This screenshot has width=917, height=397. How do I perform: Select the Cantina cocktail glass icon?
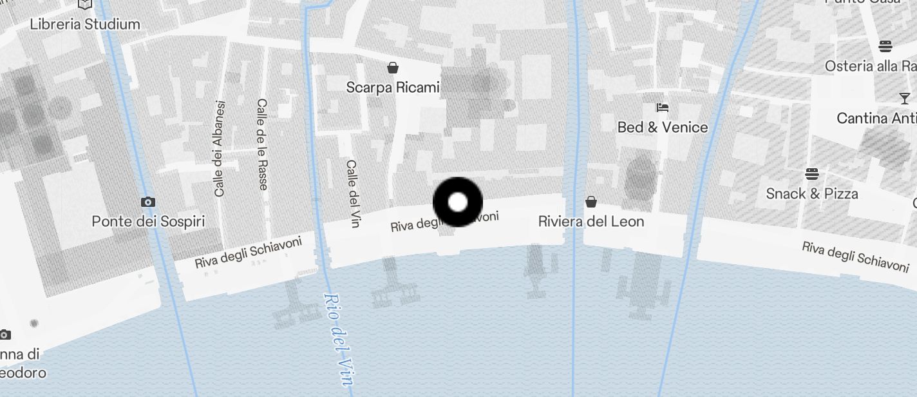click(905, 99)
